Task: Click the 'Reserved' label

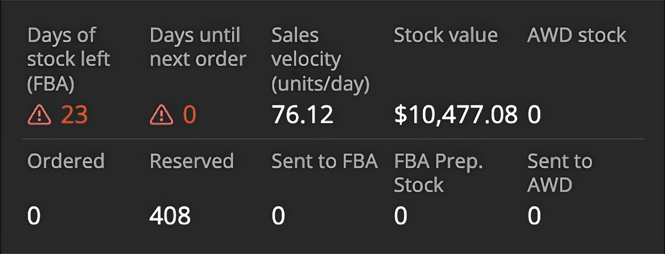Action: tap(191, 161)
